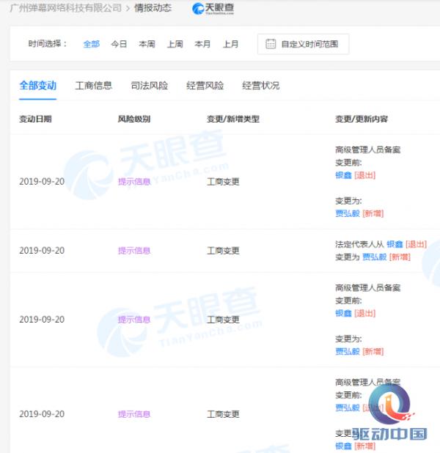
Task: Switch to the 全部变动 tab
Action: click(37, 86)
